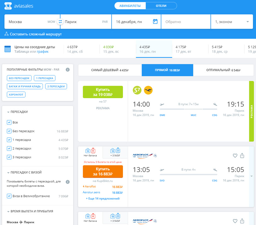The image size is (256, 225).
Task: Add 13:05 Aeroflot flight to favorites
Action: tap(235, 156)
